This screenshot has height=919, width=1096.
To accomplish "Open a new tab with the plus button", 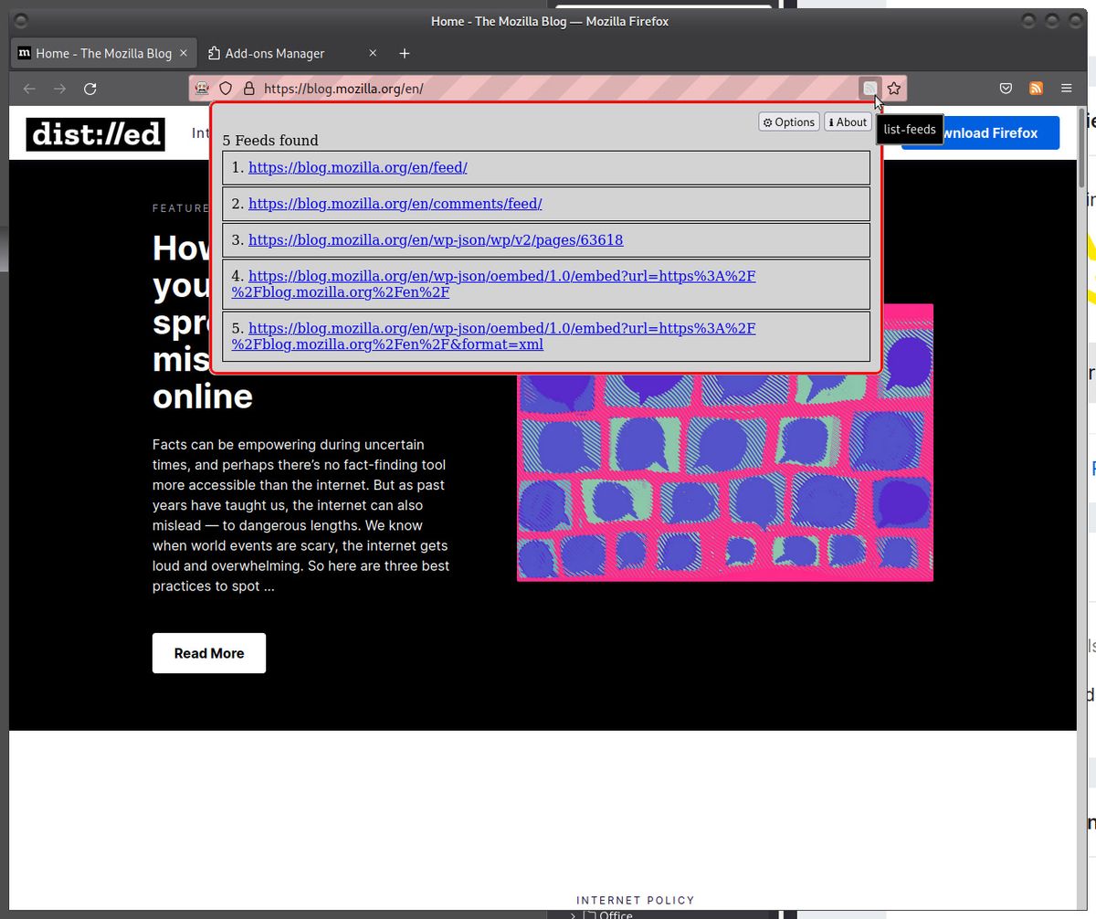I will [x=404, y=53].
